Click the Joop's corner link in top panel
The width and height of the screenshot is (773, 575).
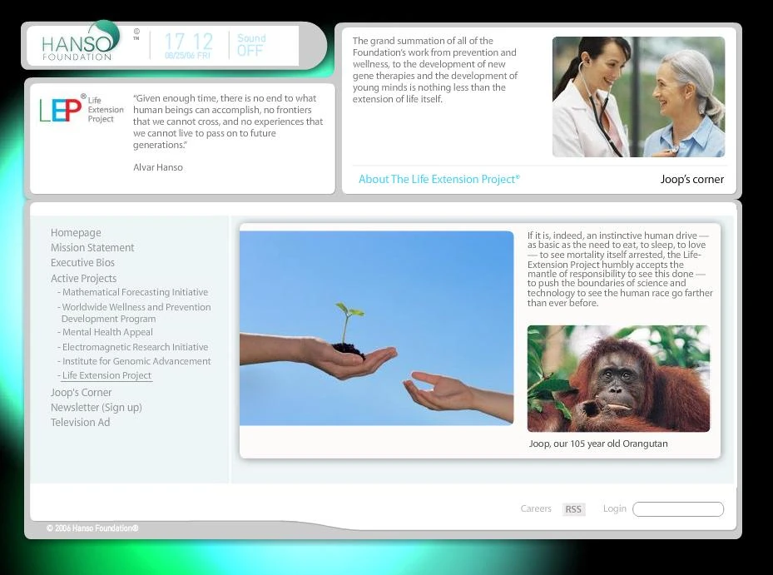pos(692,180)
